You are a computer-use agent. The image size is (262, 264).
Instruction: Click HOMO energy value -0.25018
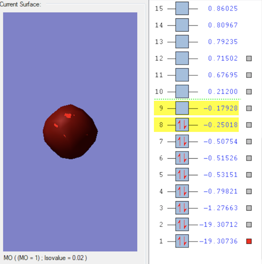coord(221,125)
